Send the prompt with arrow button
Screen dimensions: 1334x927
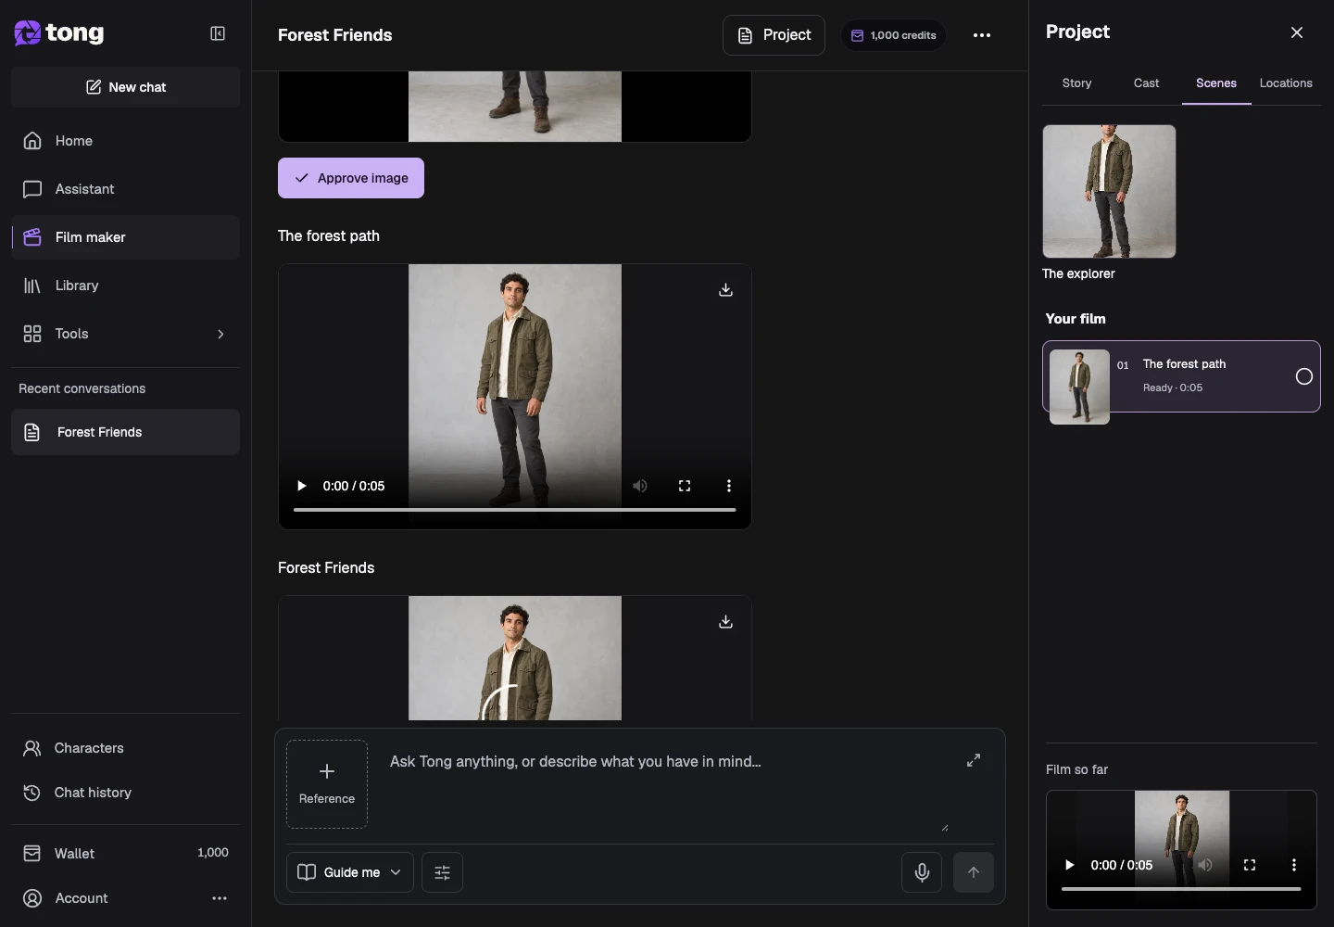click(974, 872)
